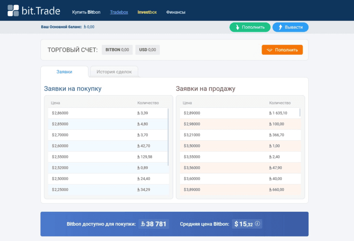
Task: Select sell order priced $3,56000
Action: 240,168
